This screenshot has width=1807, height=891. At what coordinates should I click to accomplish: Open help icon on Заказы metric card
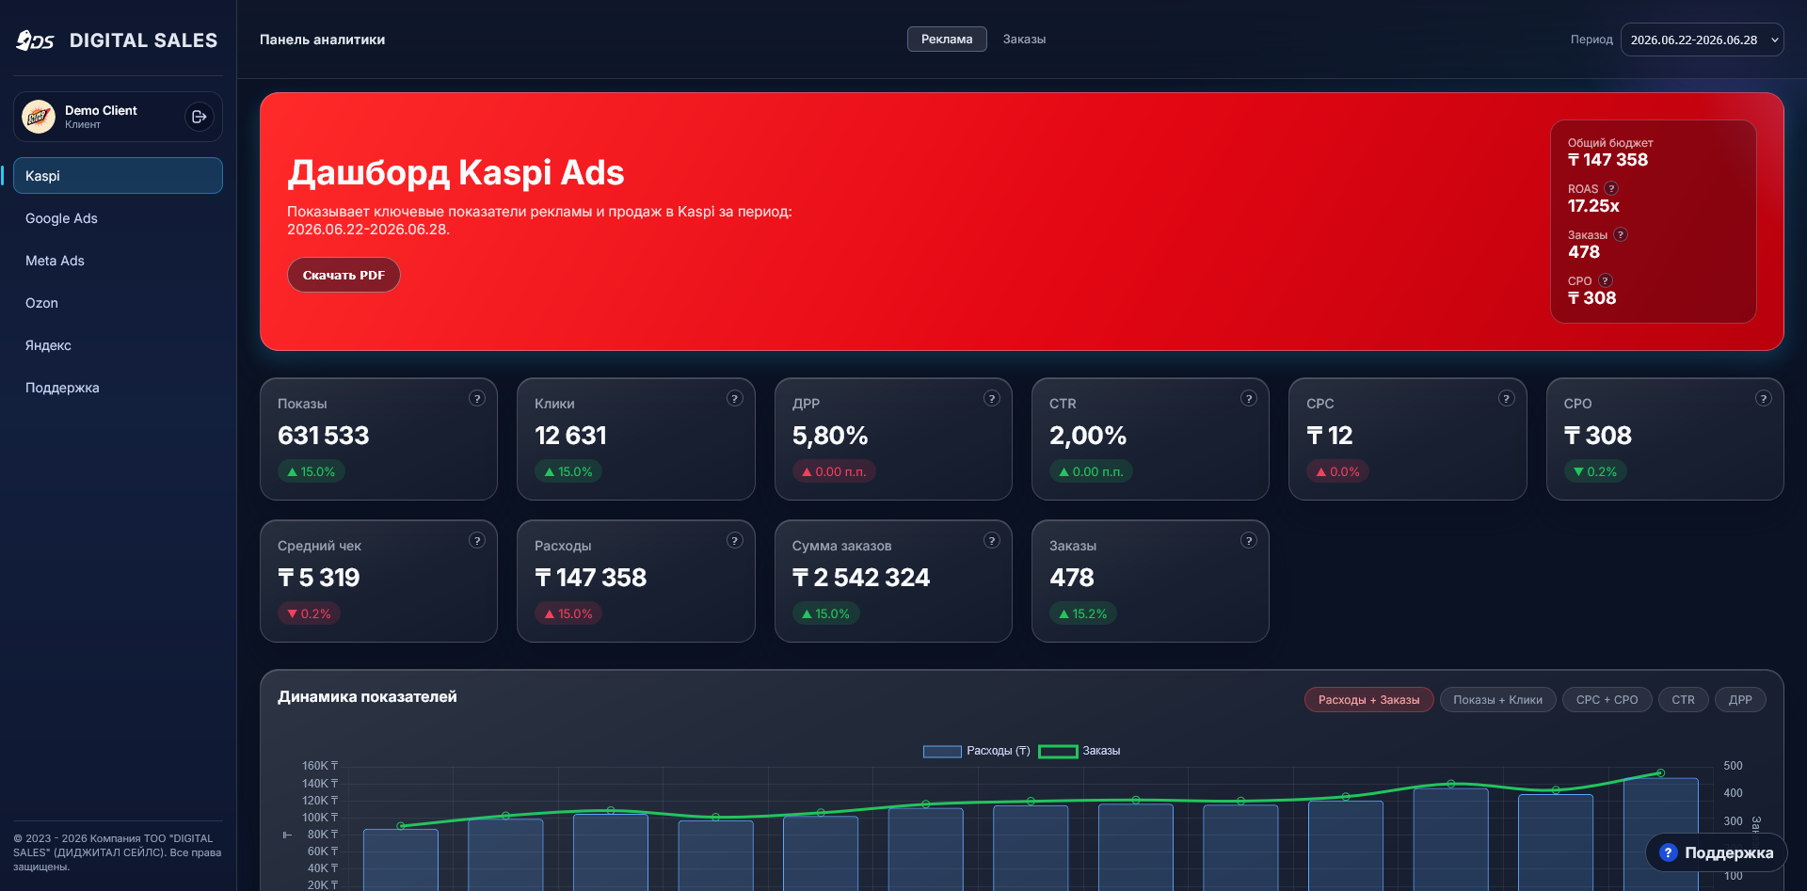click(1249, 540)
